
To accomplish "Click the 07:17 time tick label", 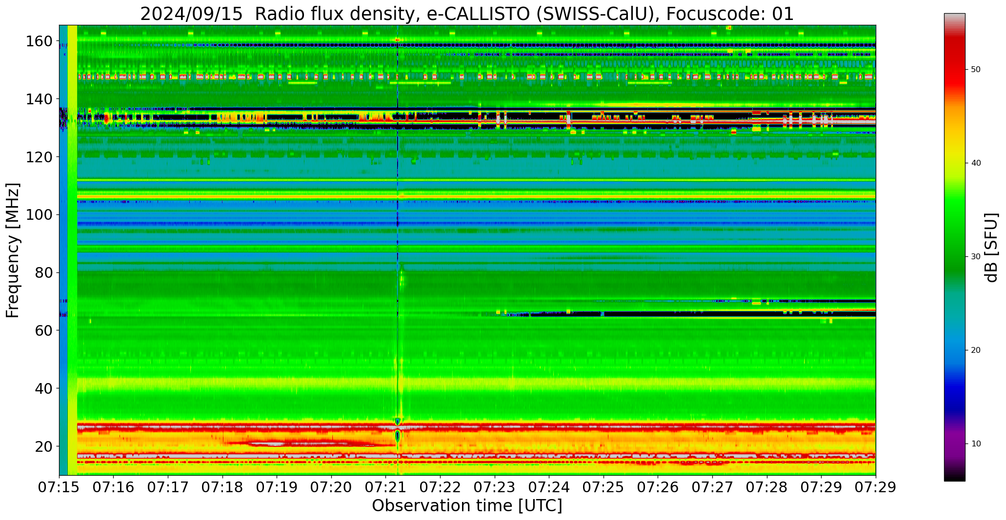I will (x=168, y=487).
